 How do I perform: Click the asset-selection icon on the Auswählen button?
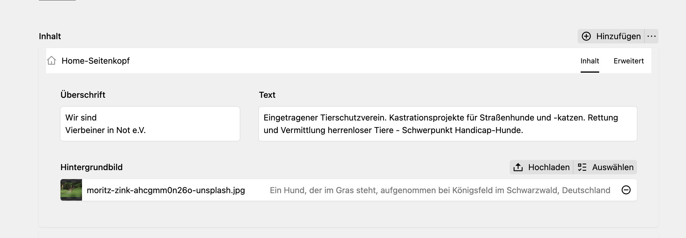tap(582, 167)
